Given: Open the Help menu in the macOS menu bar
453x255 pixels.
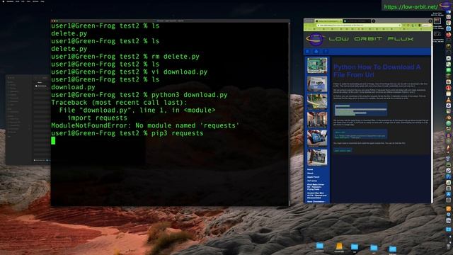Looking at the screenshot, I should pyautogui.click(x=42, y=1).
